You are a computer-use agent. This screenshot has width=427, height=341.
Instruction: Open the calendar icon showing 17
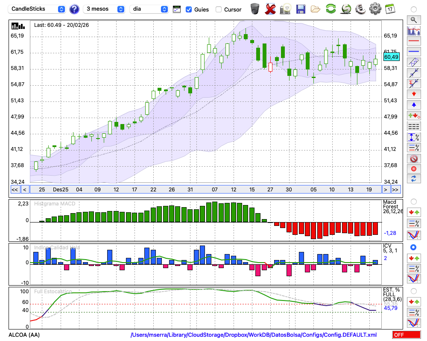coord(389,9)
